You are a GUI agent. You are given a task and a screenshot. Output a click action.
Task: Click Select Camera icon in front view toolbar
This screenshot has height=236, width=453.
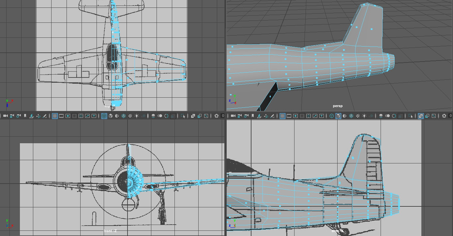pyautogui.click(x=6, y=116)
